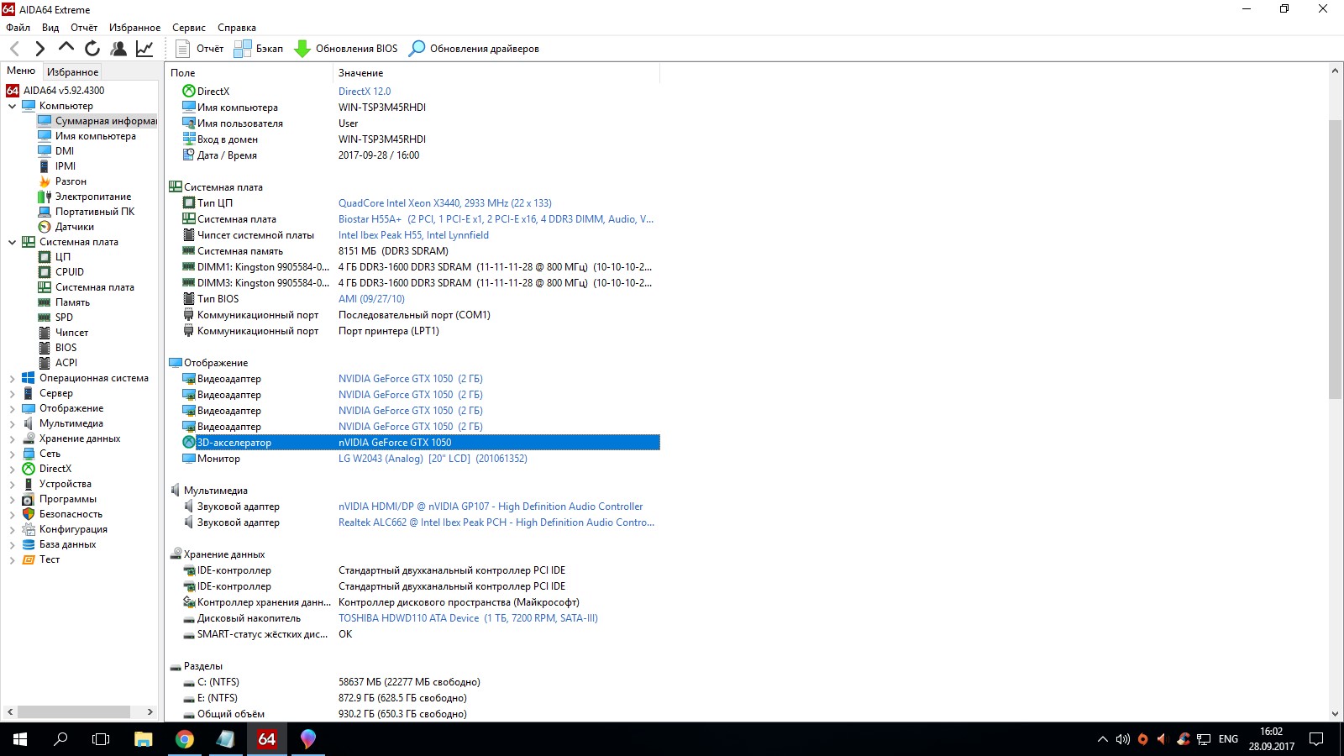Go up one level with the up arrow
The height and width of the screenshot is (756, 1344).
pyautogui.click(x=66, y=49)
